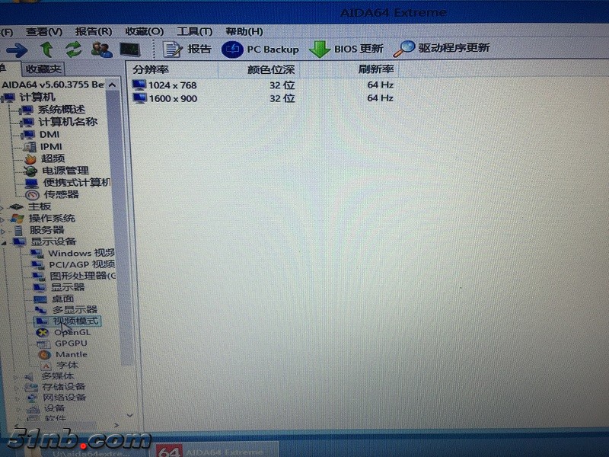Select 存储设备 in the tree
This screenshot has width=609, height=457.
click(64, 387)
